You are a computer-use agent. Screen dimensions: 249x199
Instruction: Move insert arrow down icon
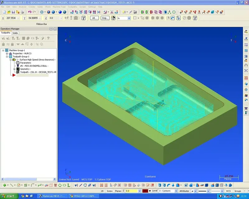tap(18, 44)
